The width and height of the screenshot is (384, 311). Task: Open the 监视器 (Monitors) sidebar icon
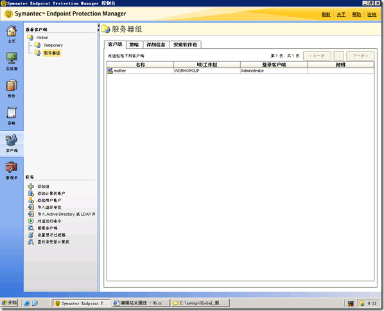[x=12, y=58]
